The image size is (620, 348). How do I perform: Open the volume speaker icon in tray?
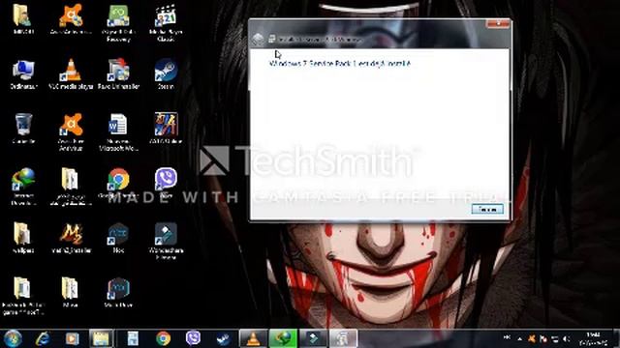coord(567,339)
